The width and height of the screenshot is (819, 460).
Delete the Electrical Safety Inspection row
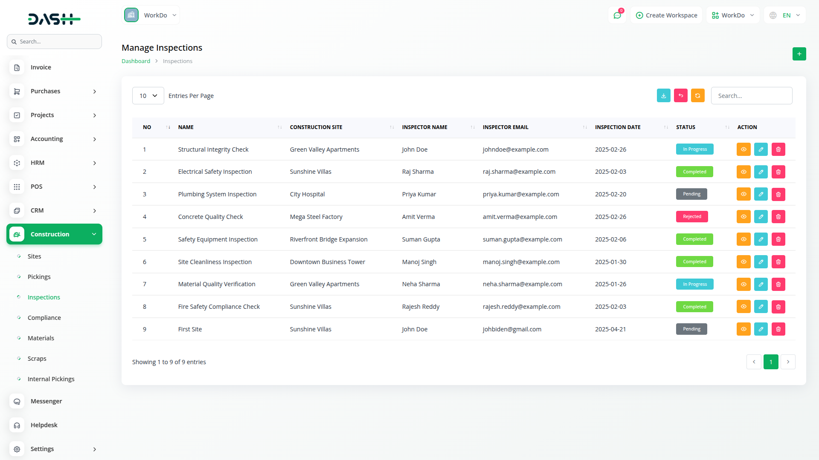click(778, 172)
